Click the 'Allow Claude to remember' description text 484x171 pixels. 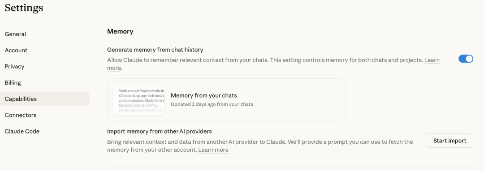[x=273, y=64]
